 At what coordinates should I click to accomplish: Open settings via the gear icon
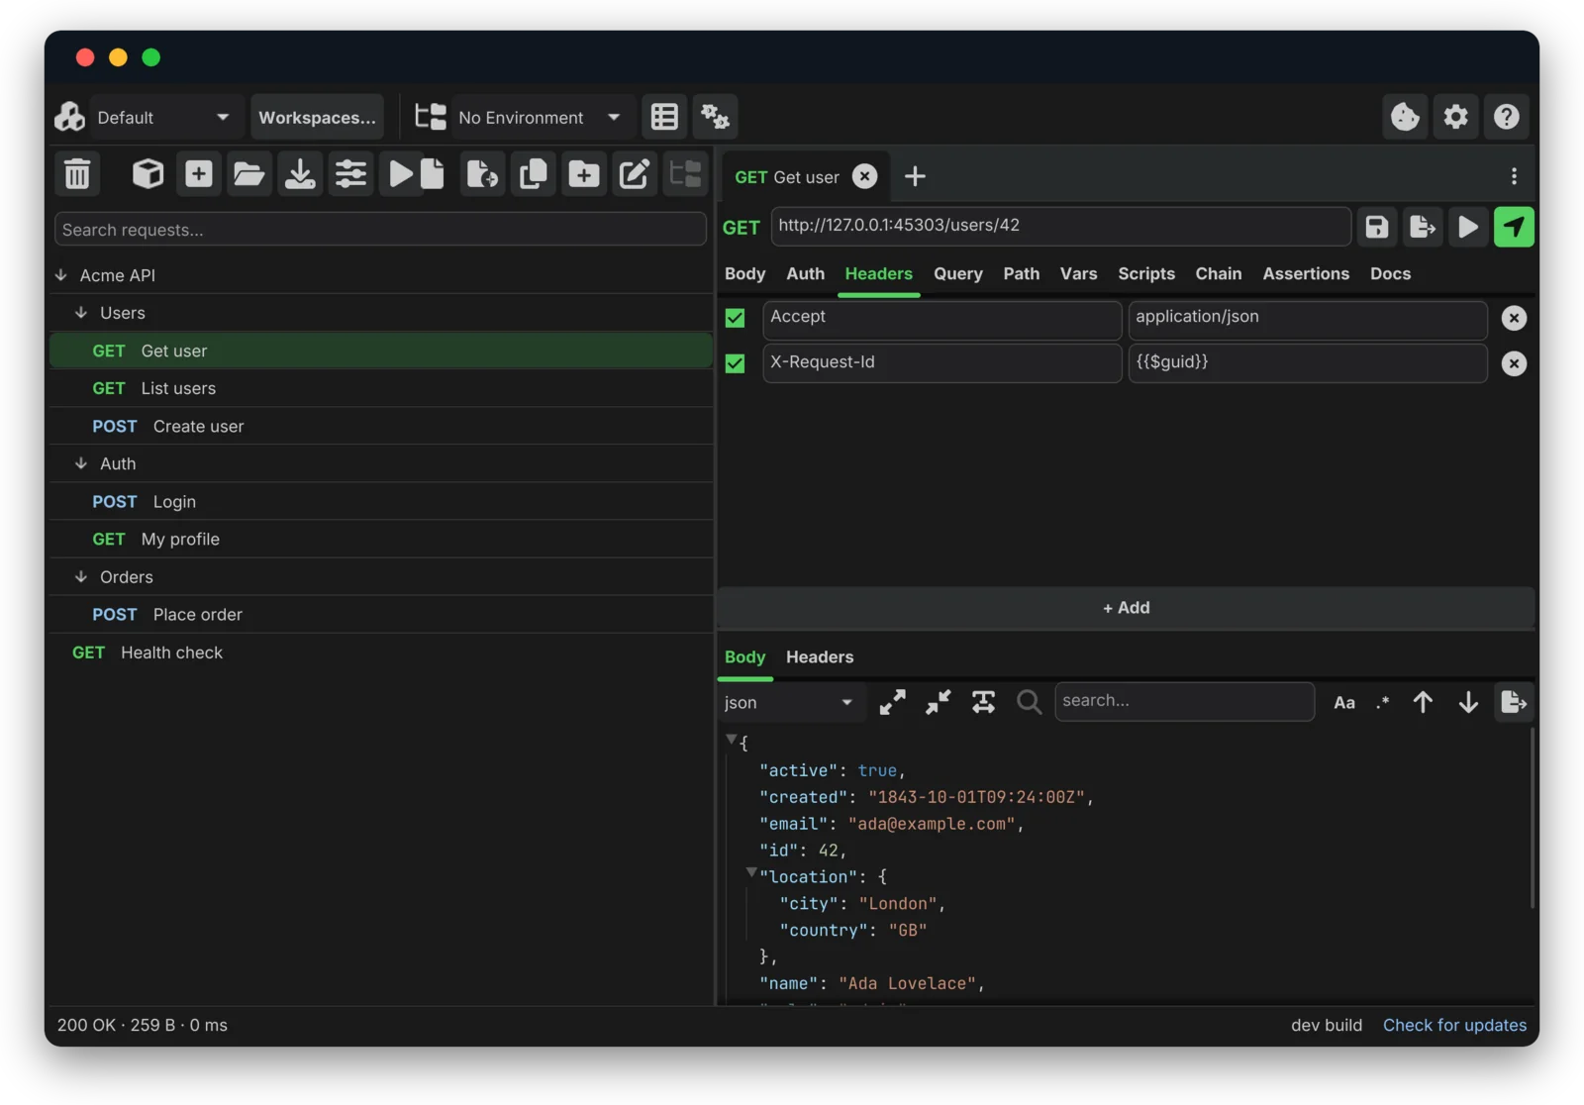1455,117
